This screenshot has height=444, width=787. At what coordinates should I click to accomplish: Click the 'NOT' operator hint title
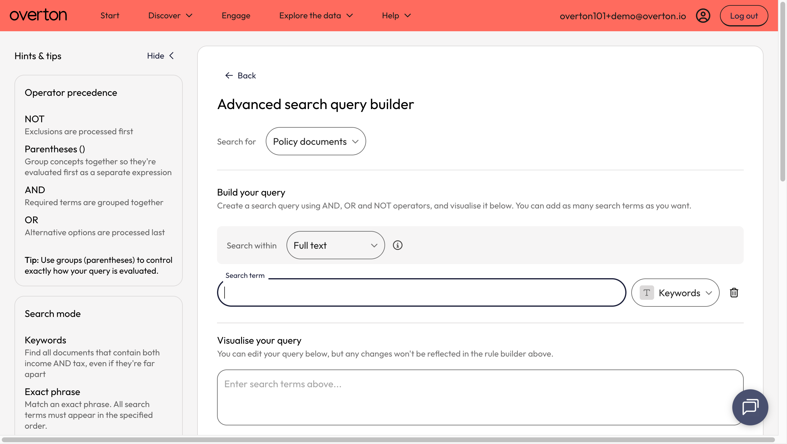click(35, 119)
